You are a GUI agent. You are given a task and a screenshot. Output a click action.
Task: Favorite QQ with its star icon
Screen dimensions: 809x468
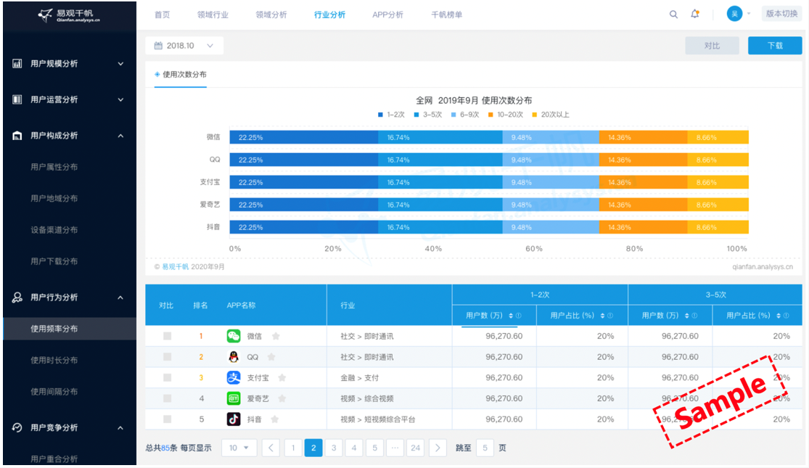[x=271, y=357]
